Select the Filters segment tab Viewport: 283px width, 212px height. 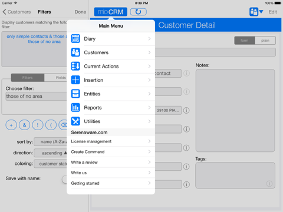point(28,78)
